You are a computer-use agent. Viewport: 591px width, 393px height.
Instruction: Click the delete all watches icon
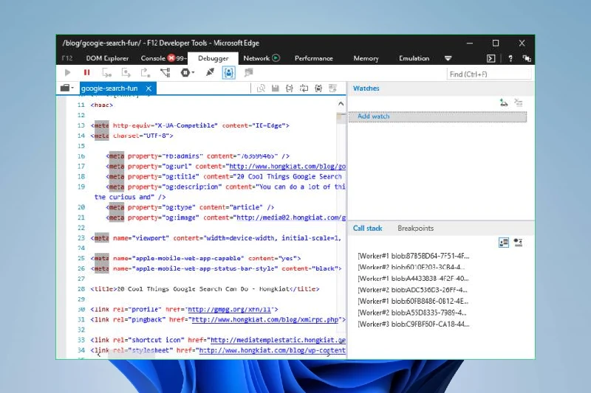(x=519, y=102)
